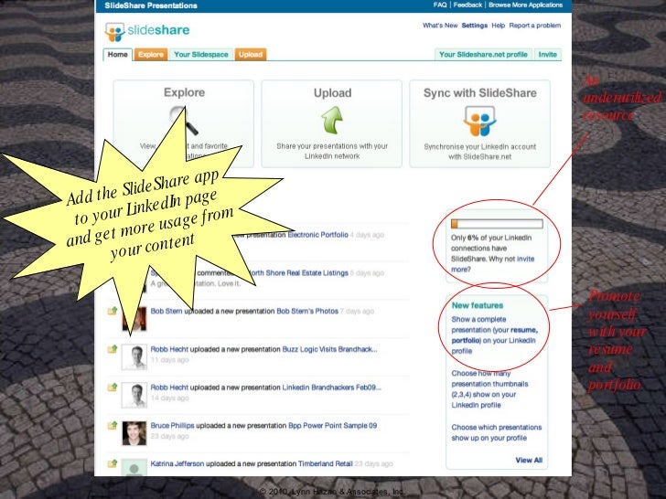Image resolution: width=666 pixels, height=499 pixels.
Task: Click Bruce Phillips avatar thumbnail
Action: (134, 433)
